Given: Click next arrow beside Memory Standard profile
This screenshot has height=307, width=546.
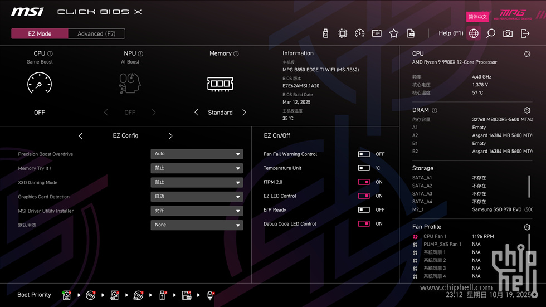Looking at the screenshot, I should point(244,113).
